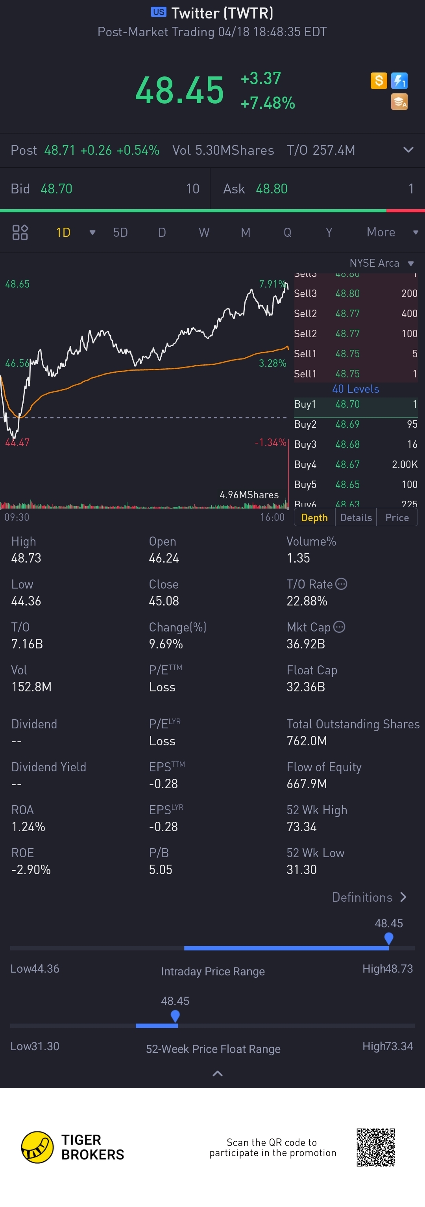The height and width of the screenshot is (1207, 425).
Task: Tap the Mkt Cap info icon
Action: [x=339, y=627]
